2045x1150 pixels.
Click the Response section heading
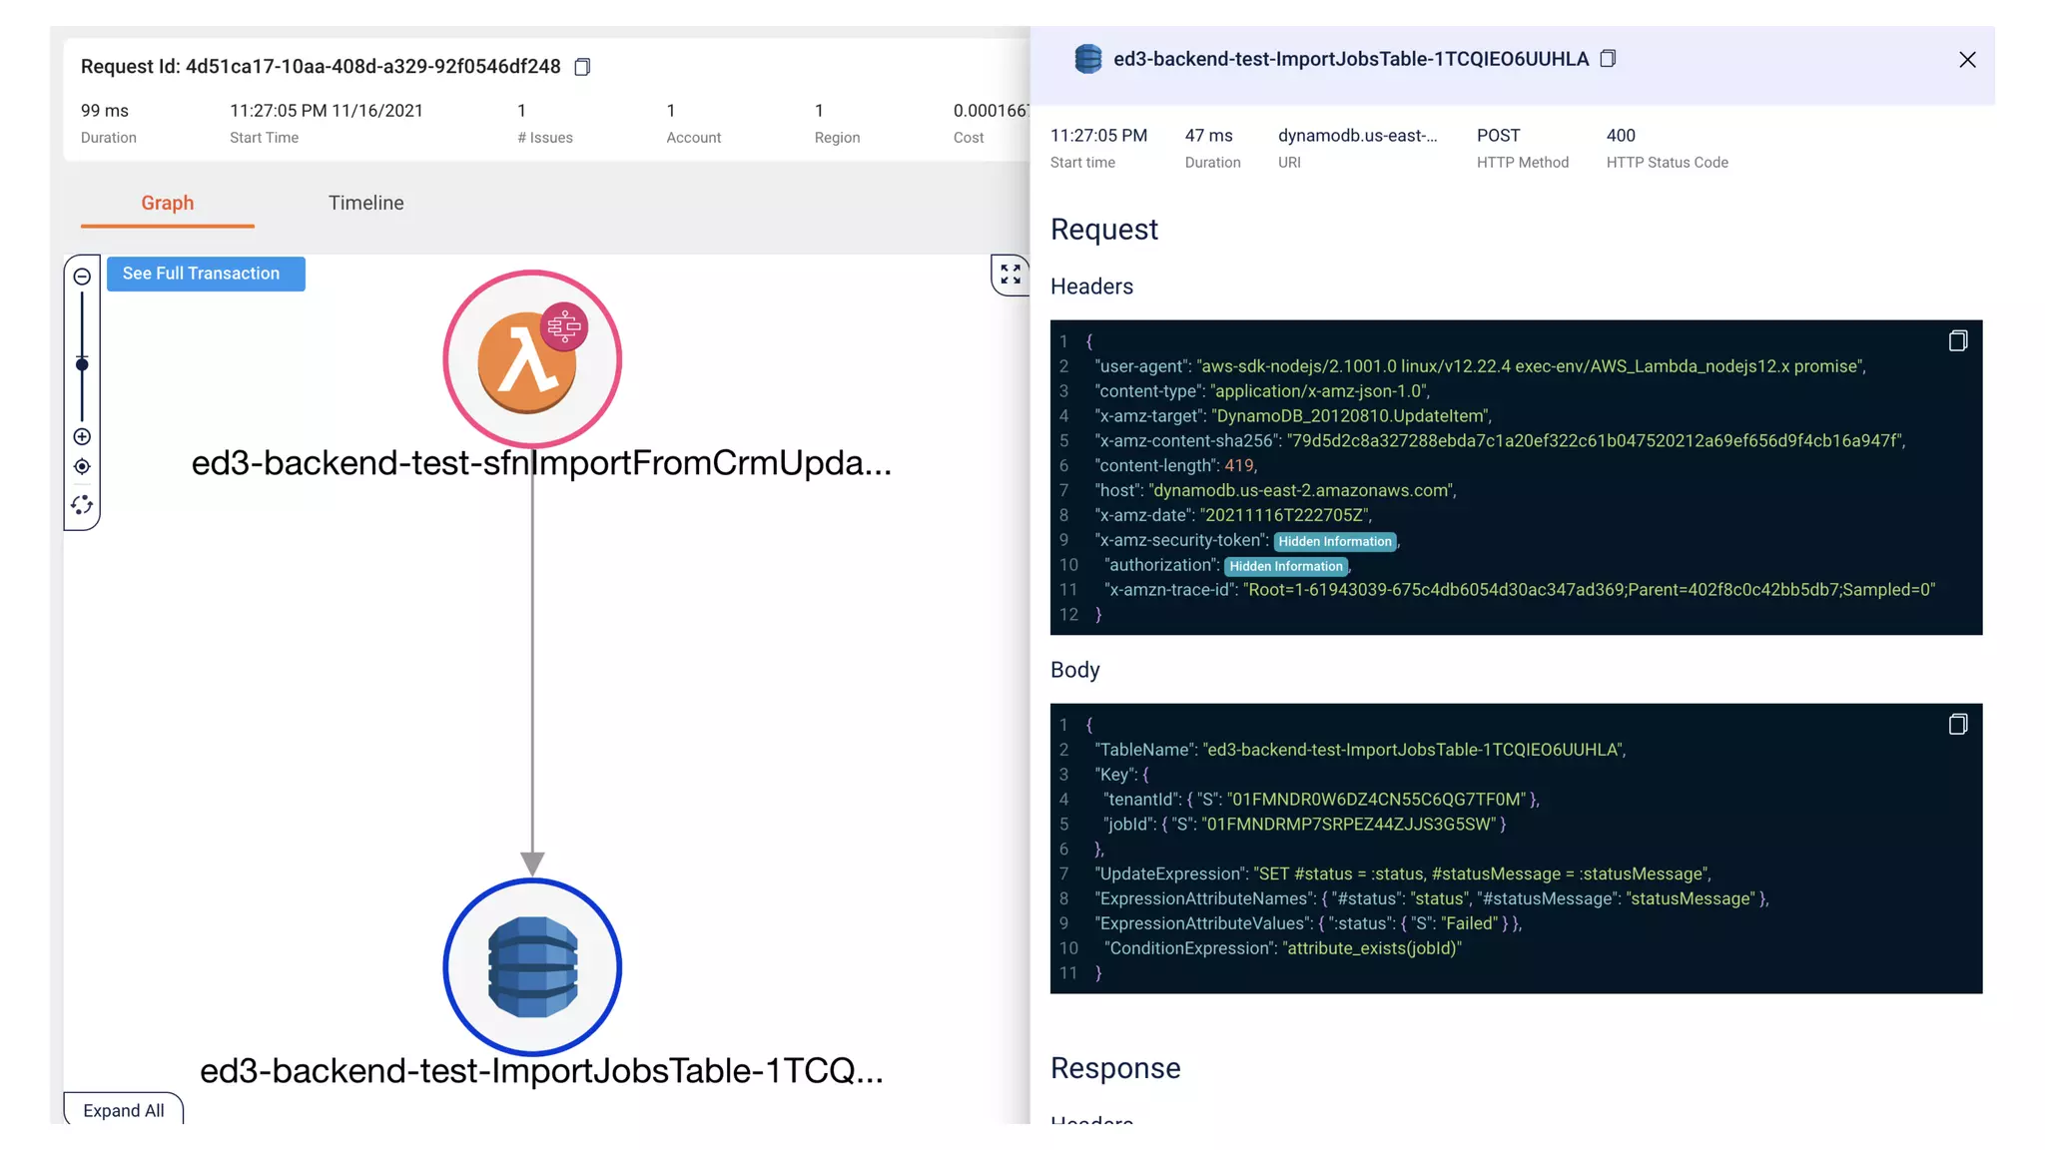tap(1115, 1068)
